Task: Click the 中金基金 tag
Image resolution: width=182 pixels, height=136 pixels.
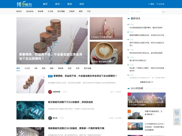Action: (118, 92)
